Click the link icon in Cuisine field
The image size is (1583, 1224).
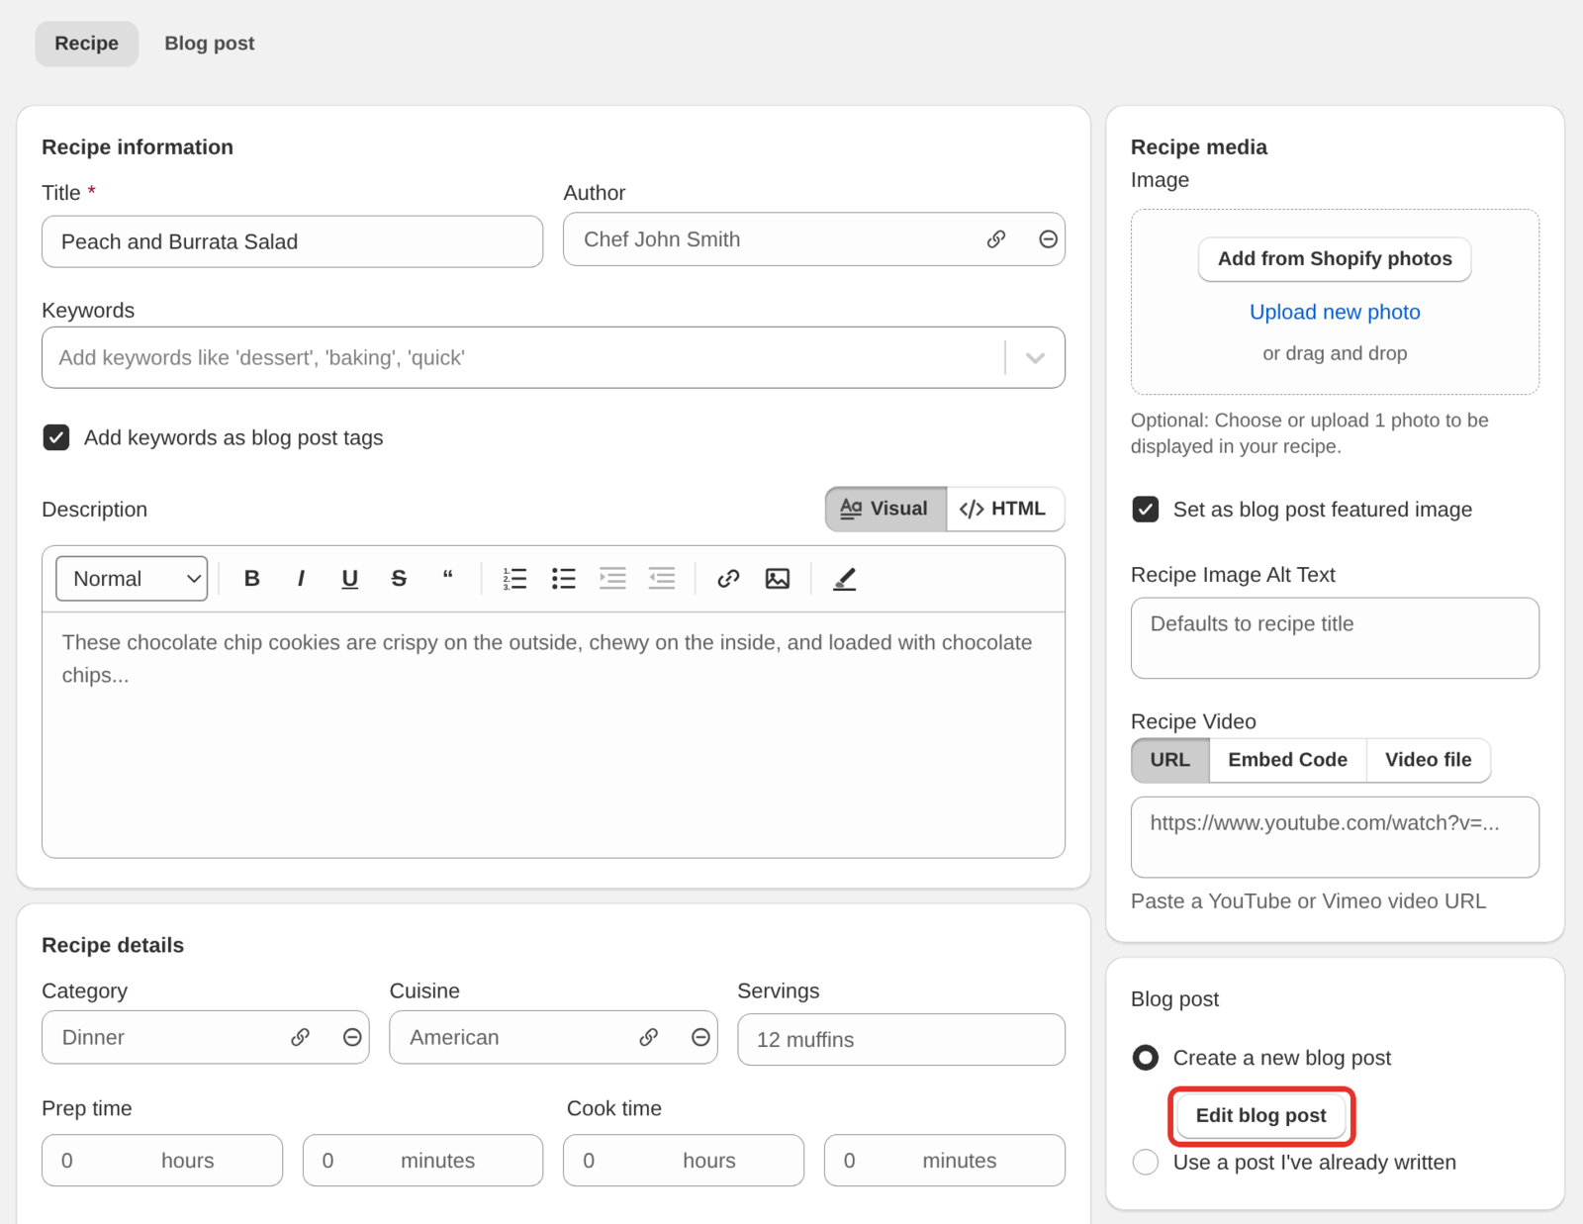click(x=649, y=1037)
